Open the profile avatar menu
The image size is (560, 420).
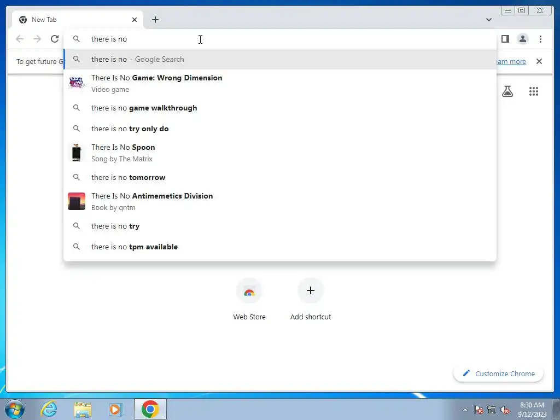tap(522, 39)
